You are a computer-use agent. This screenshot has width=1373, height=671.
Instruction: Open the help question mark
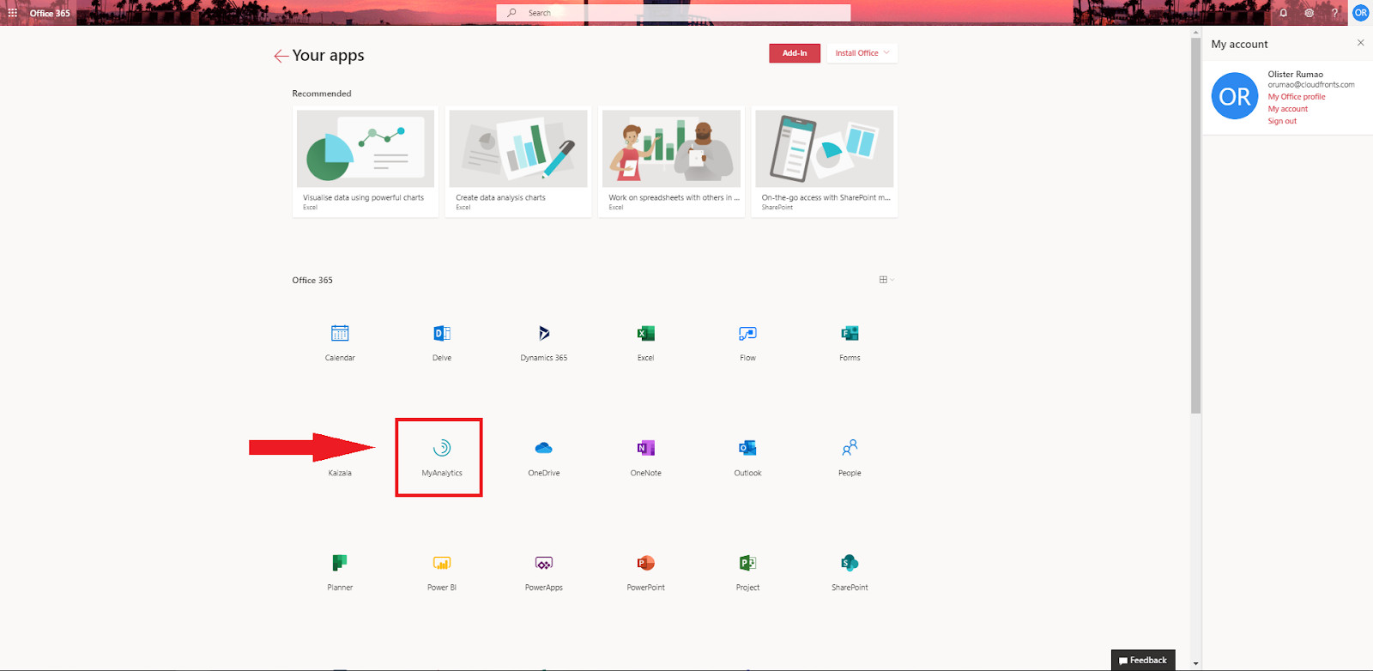coord(1334,13)
